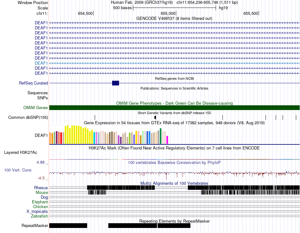This screenshot has width=300, height=233.
Task: Open the H3K27Ac Mark track title
Action: click(174, 148)
